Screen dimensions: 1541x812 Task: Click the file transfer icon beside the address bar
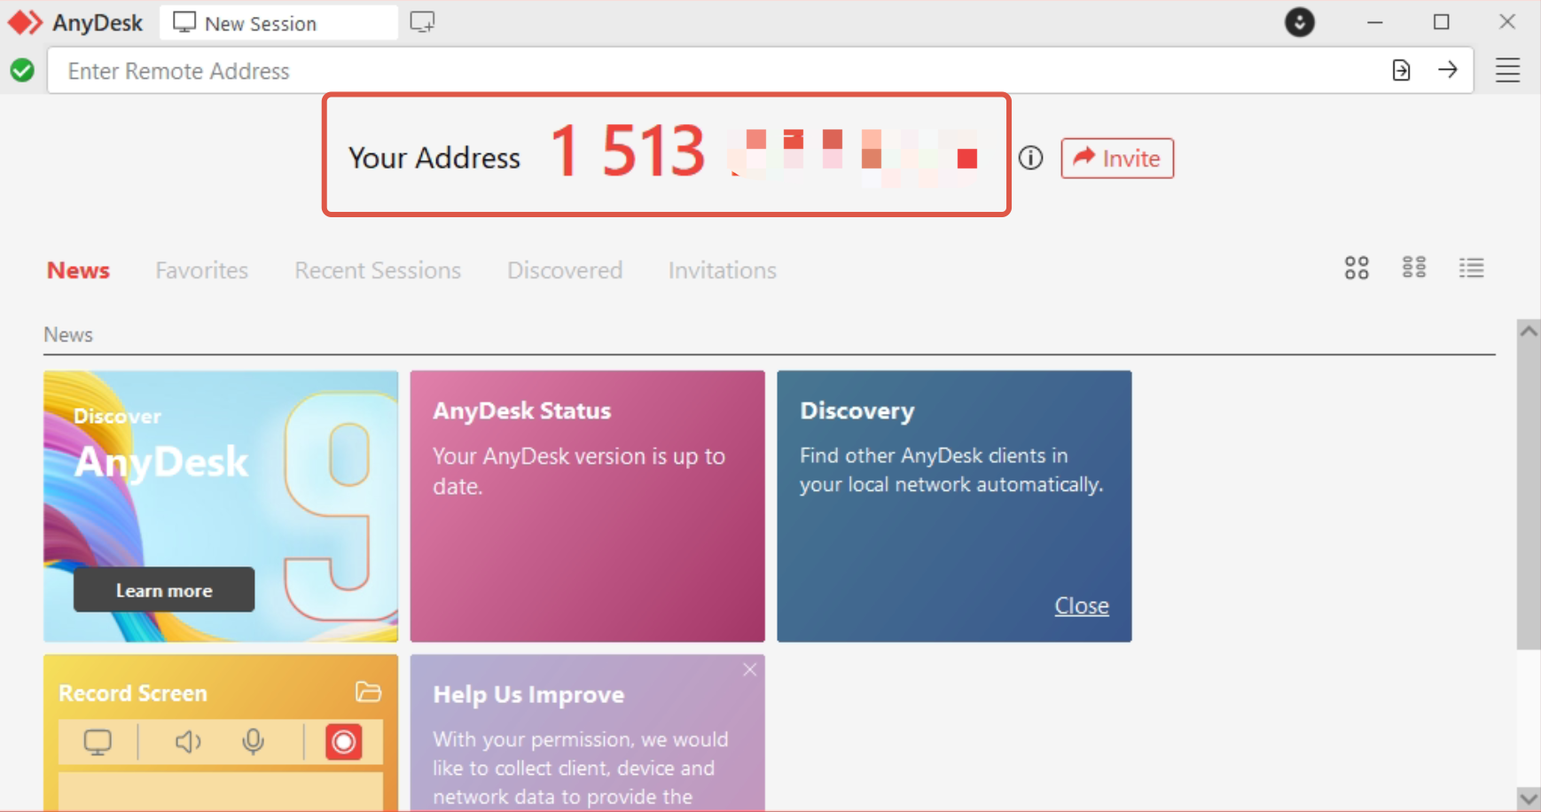coord(1402,70)
